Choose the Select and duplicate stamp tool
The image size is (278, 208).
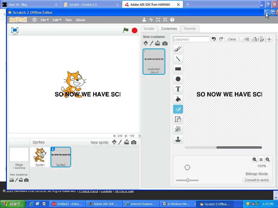point(178,139)
